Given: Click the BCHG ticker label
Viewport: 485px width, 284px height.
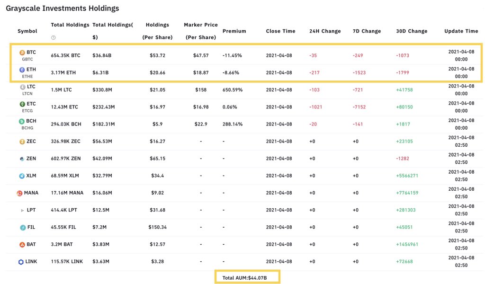Looking at the screenshot, I should 27,128.
